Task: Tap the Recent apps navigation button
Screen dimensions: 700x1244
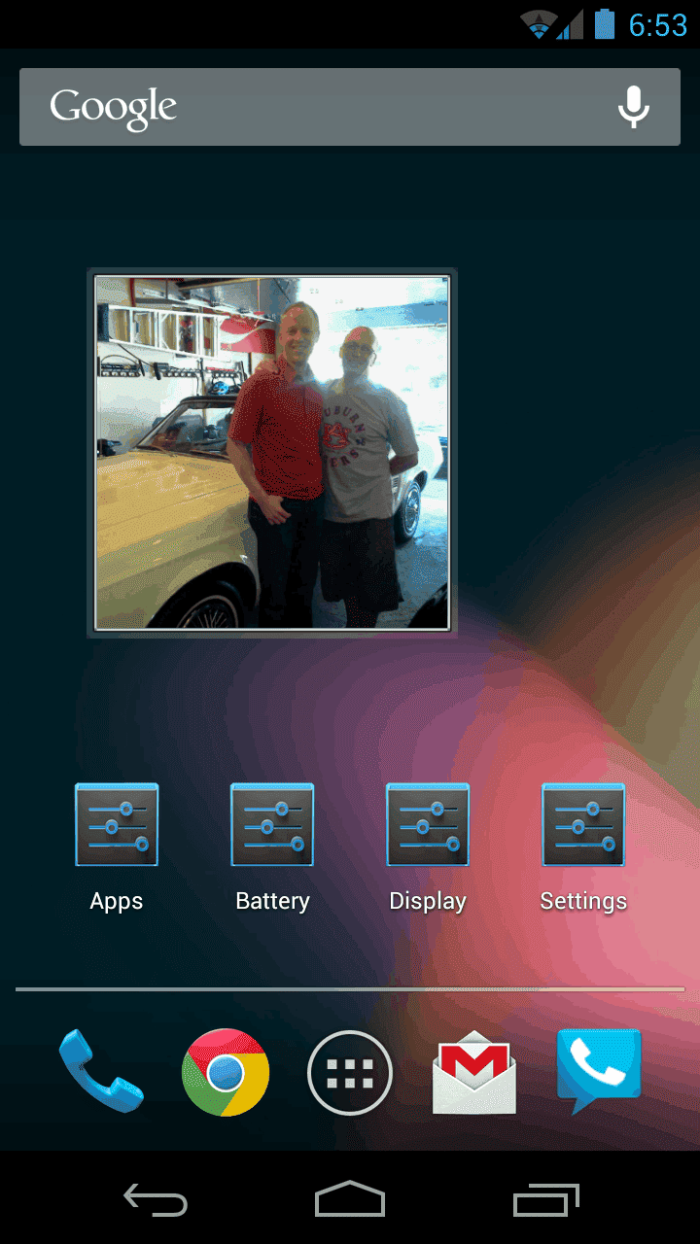Action: click(545, 1199)
